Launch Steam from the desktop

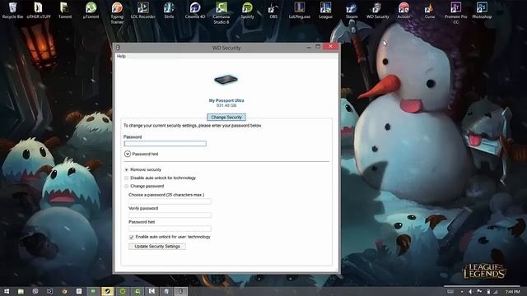point(352,10)
